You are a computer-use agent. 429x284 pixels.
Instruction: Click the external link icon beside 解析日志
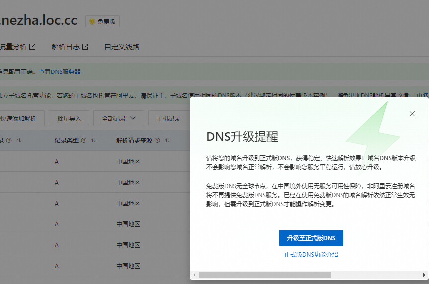point(85,47)
